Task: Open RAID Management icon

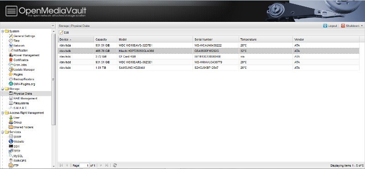Action: [10, 98]
